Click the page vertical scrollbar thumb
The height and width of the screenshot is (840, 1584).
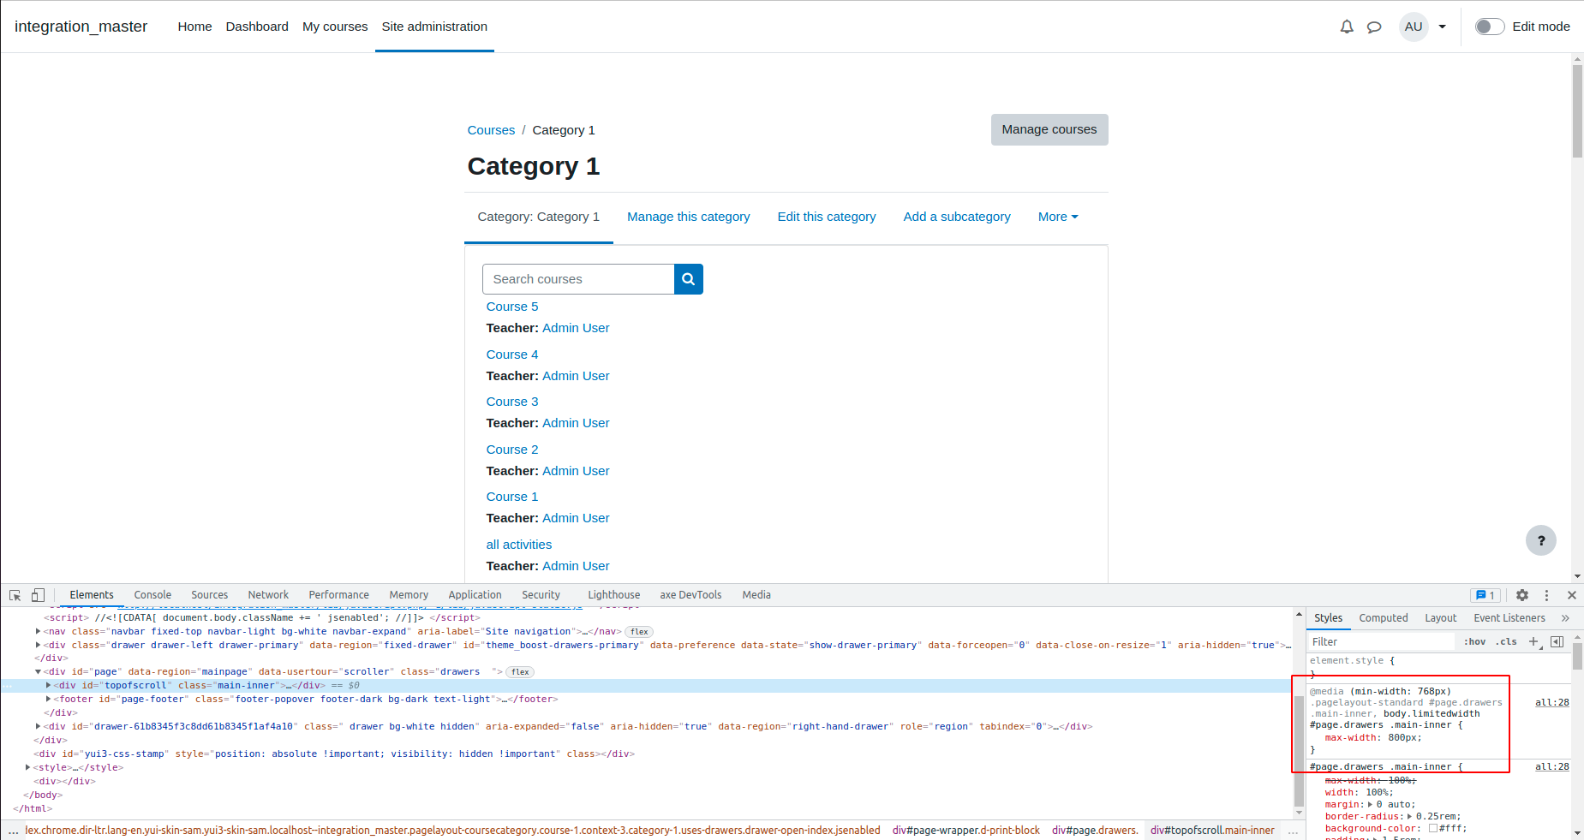coord(1577,111)
